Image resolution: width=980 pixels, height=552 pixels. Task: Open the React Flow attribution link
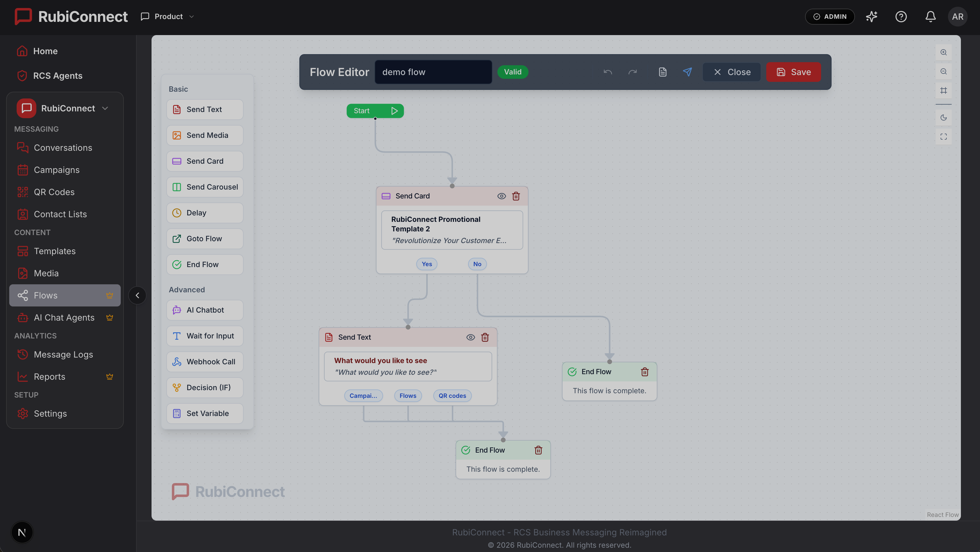942,515
